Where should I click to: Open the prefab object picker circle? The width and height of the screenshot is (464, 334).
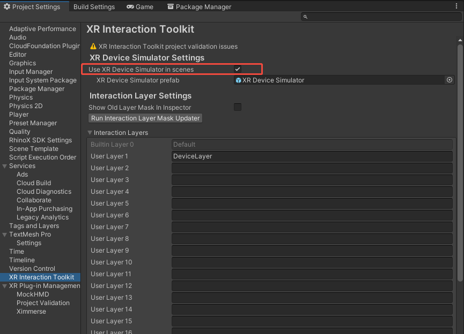[449, 80]
